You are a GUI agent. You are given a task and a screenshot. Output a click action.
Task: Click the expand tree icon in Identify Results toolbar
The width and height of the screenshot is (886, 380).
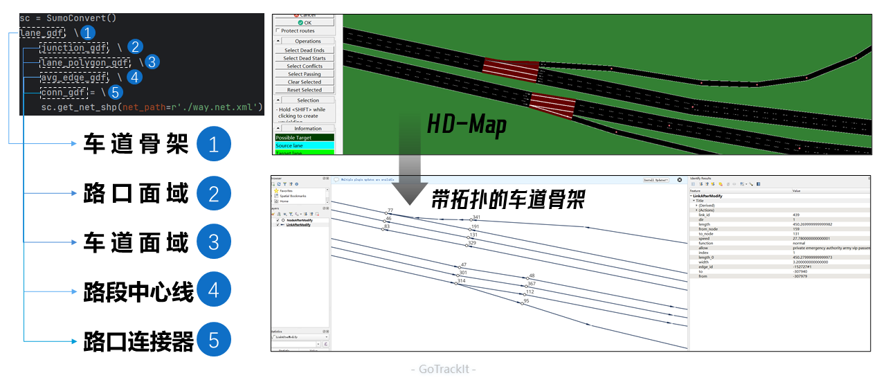click(x=701, y=184)
